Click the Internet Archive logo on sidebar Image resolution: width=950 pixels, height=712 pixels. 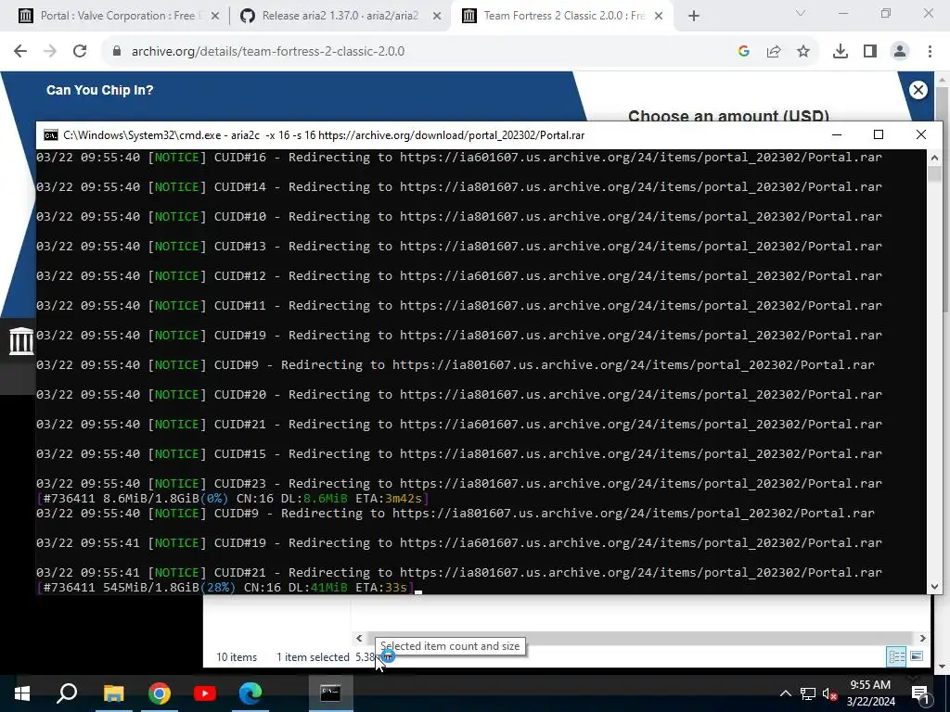(x=21, y=341)
